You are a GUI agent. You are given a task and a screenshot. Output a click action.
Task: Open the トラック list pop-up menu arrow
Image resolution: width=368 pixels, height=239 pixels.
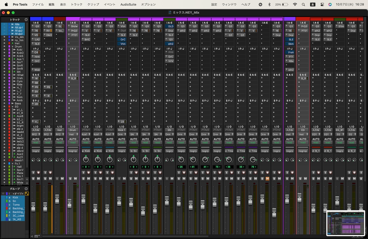26,20
